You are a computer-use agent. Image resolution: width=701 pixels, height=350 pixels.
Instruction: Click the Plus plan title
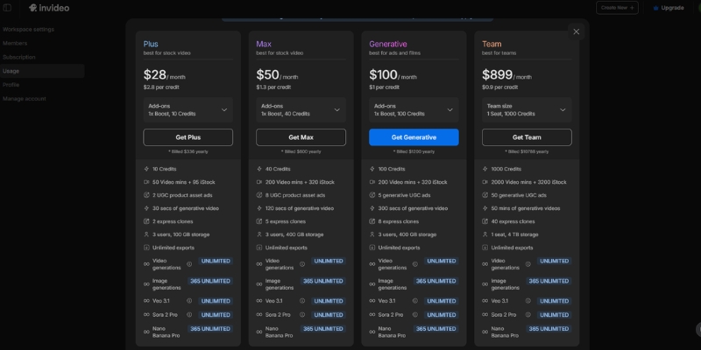coord(151,44)
